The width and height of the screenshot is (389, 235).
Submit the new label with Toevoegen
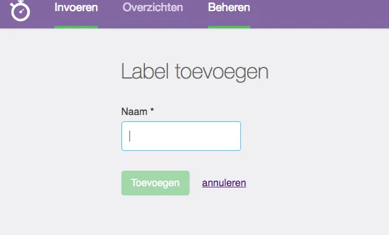point(155,183)
